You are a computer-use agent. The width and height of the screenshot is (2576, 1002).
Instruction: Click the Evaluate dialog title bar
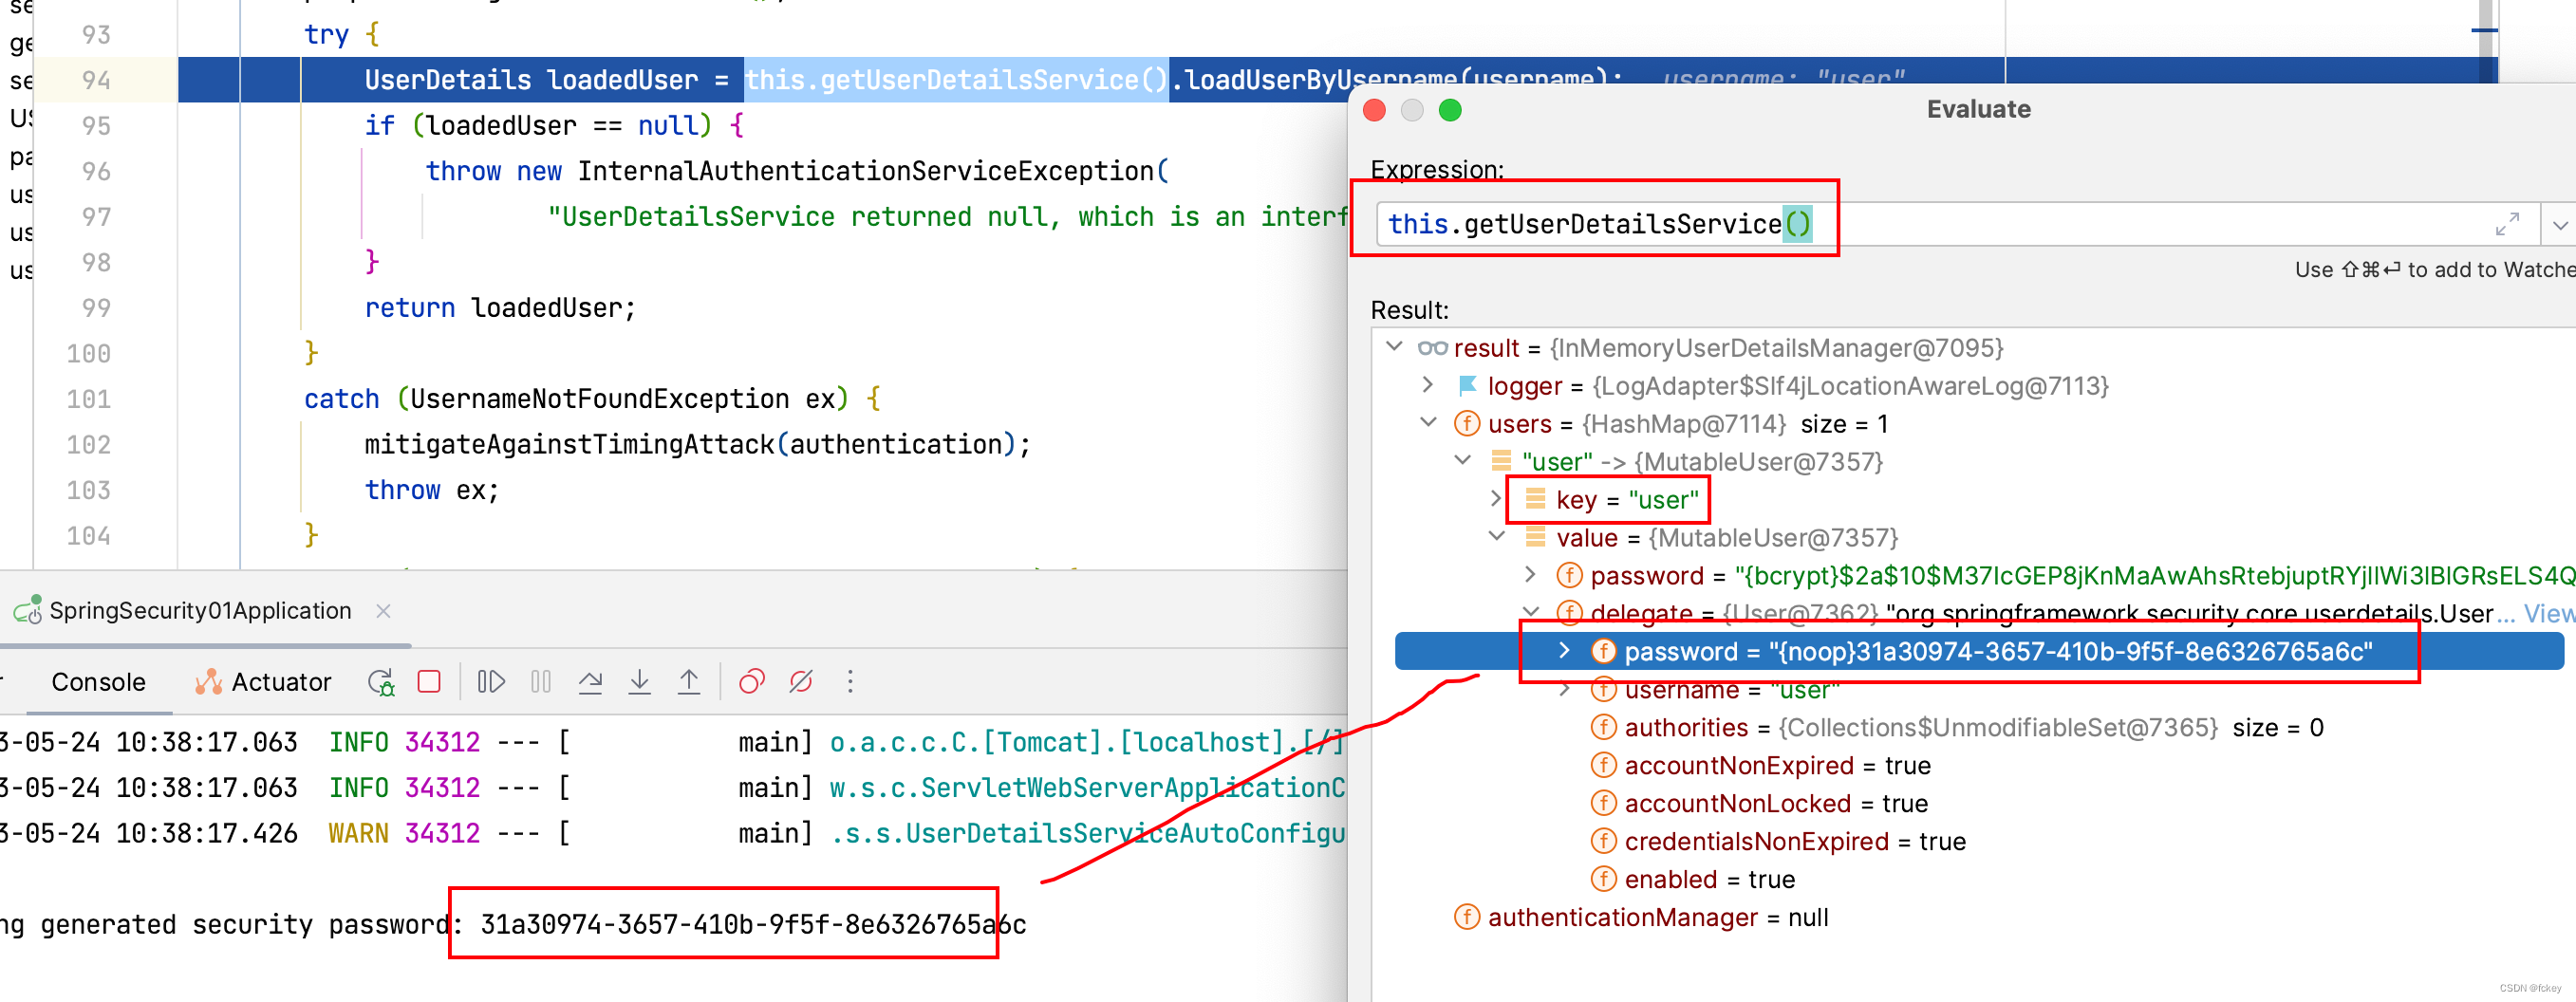pyautogui.click(x=1978, y=109)
